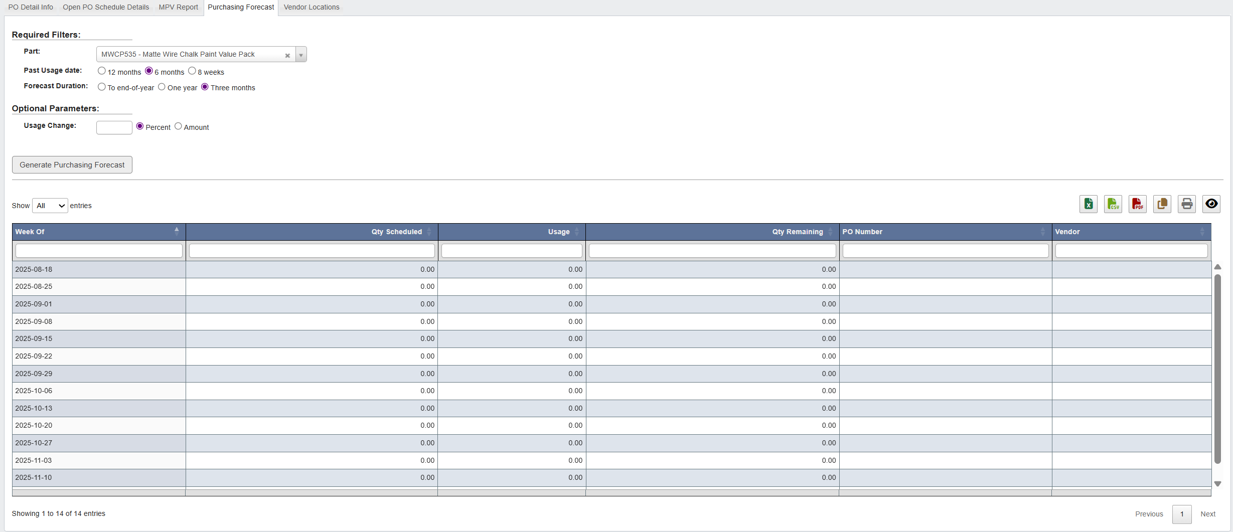Open the Vendor Locations tab
The height and width of the screenshot is (532, 1233).
pos(311,7)
